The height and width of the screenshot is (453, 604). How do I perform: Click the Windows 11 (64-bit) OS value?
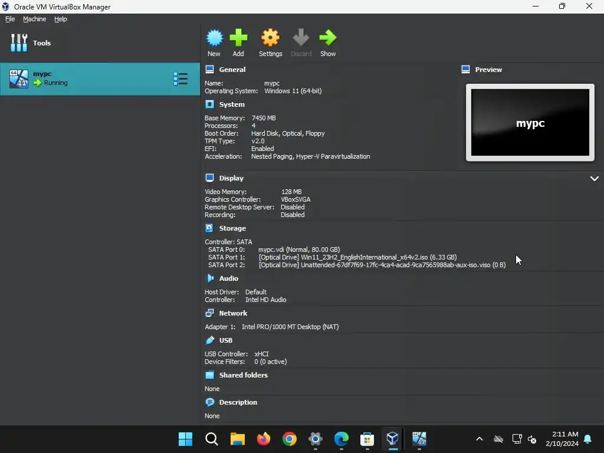click(293, 91)
